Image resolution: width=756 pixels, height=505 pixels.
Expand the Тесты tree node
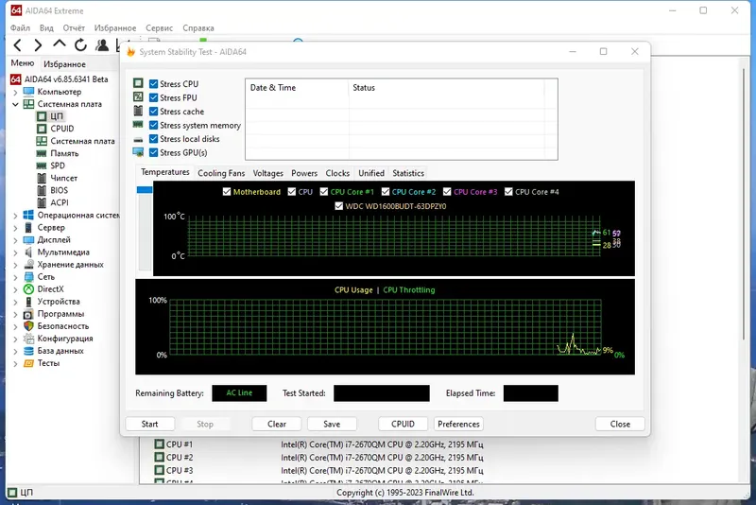[x=15, y=363]
